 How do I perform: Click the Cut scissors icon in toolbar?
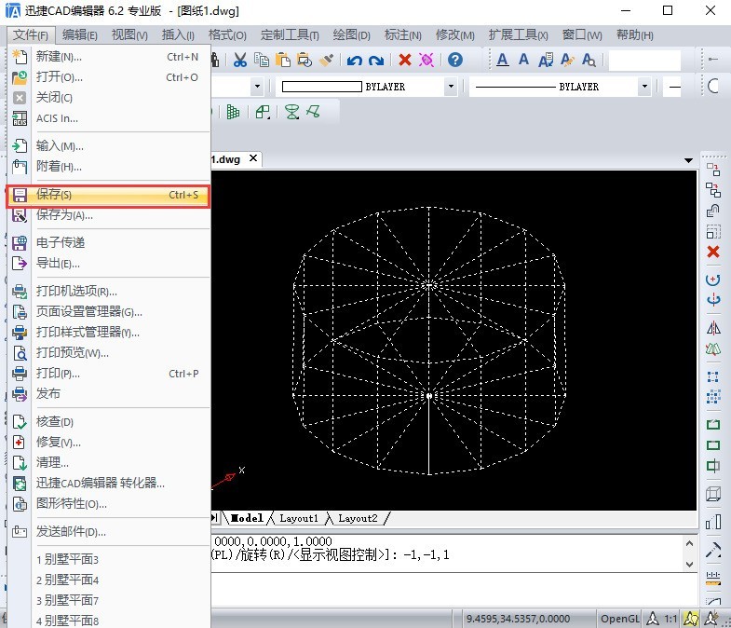[x=239, y=60]
